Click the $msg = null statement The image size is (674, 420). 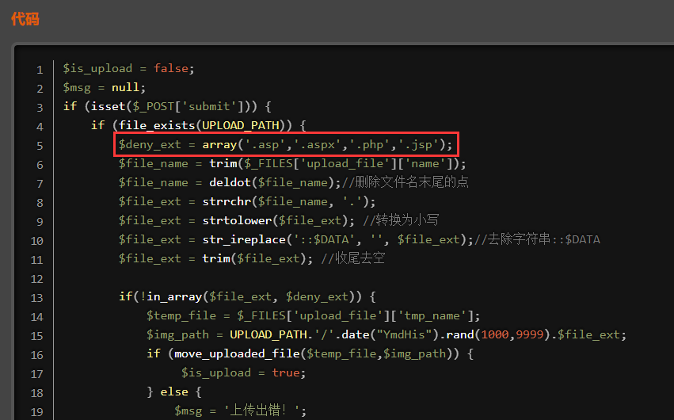(104, 88)
